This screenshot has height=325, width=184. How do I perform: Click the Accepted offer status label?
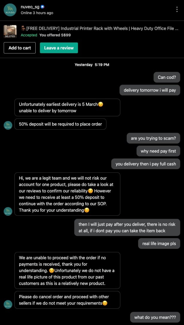pos(29,35)
